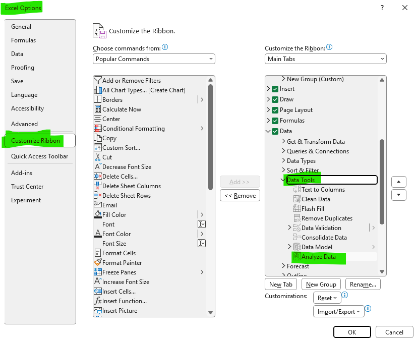Select the Calculate Now calculator icon
The image size is (415, 339).
click(98, 109)
